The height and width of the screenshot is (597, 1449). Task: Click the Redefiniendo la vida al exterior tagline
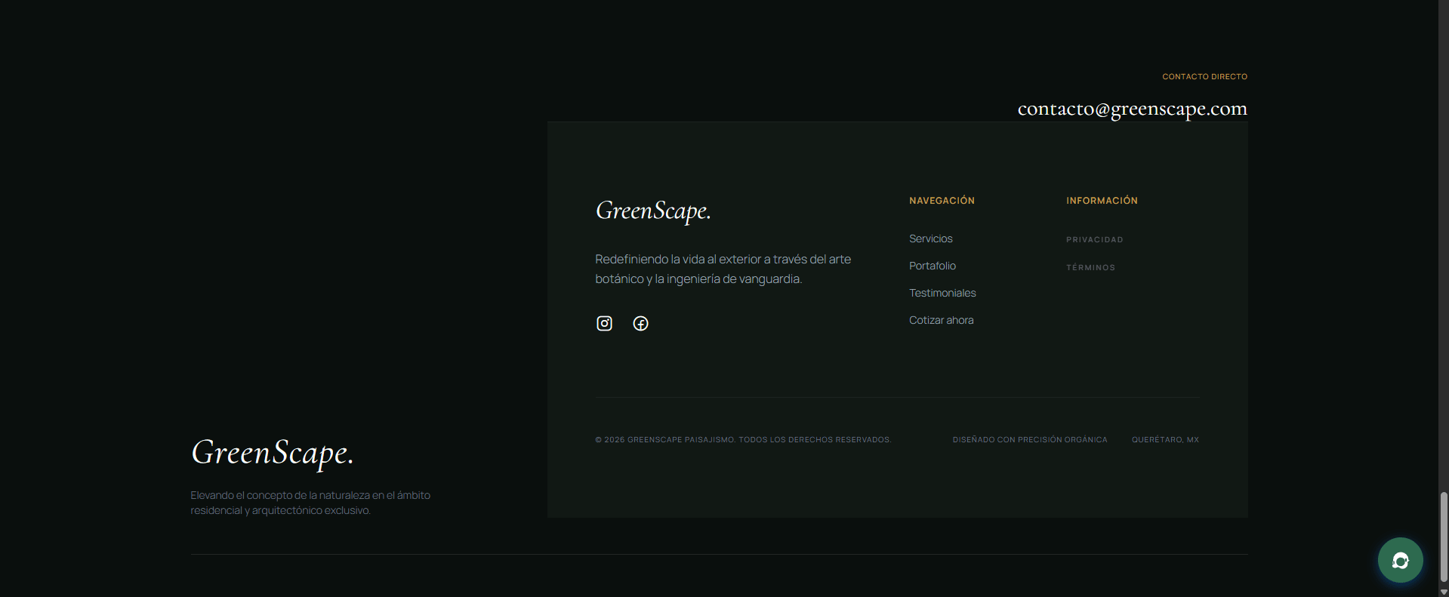tap(723, 269)
